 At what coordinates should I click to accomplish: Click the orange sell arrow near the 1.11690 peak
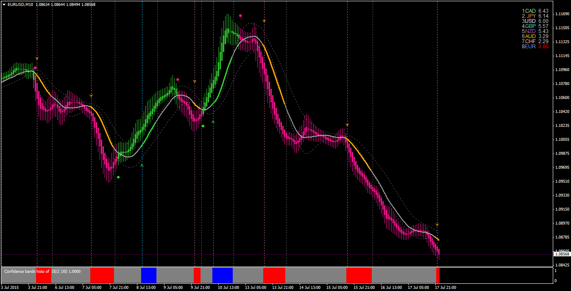[x=264, y=21]
